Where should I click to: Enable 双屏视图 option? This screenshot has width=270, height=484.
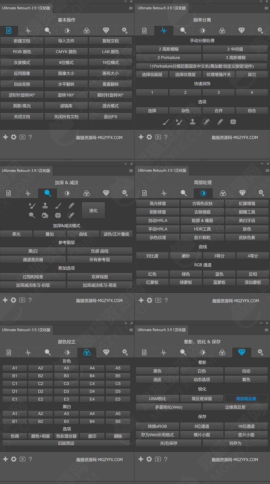pyautogui.click(x=100, y=277)
